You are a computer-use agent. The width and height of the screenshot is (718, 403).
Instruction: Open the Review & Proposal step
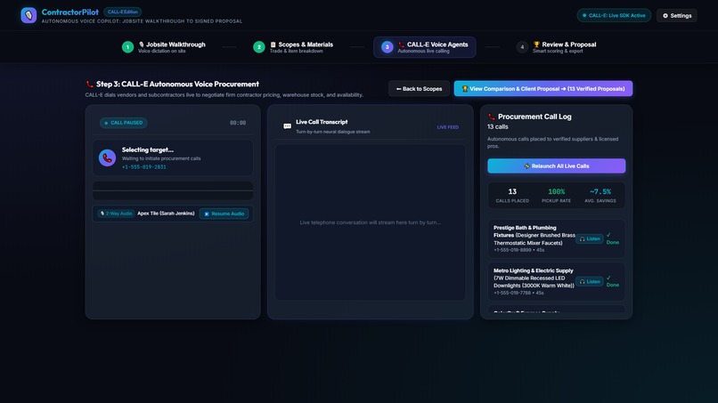(x=557, y=47)
